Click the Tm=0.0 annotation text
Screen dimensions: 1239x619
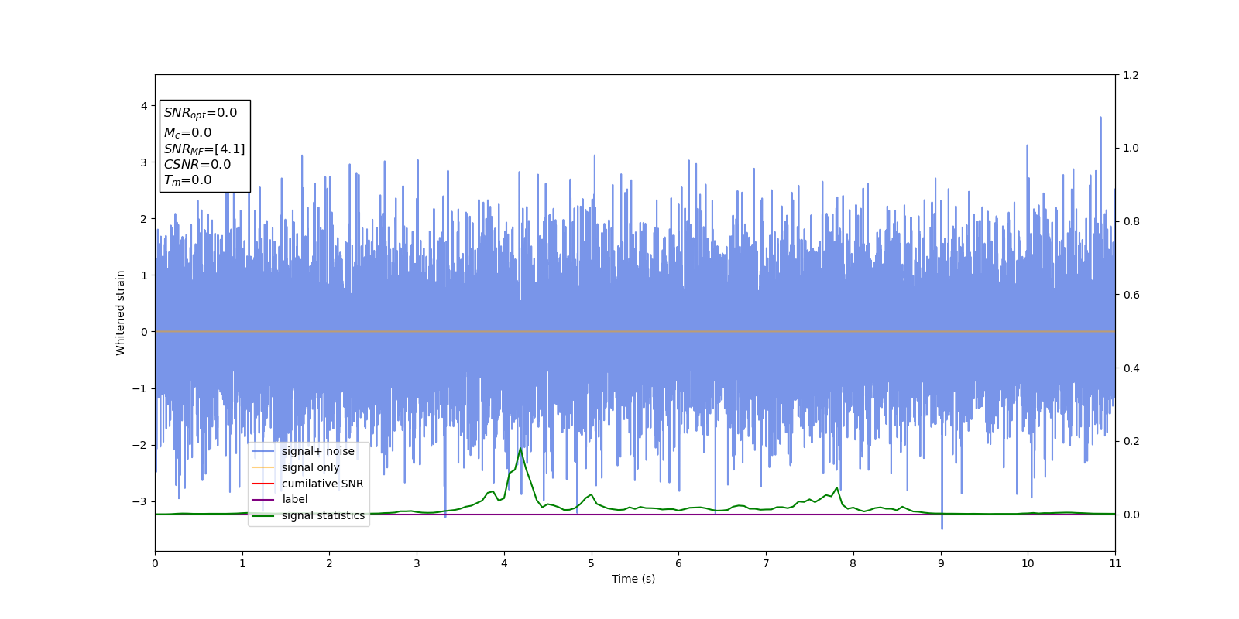(187, 180)
